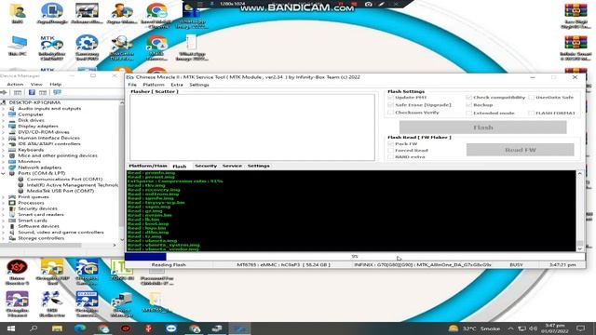Toggle NAND extra checkbox
This screenshot has height=335, width=596.
pos(391,157)
